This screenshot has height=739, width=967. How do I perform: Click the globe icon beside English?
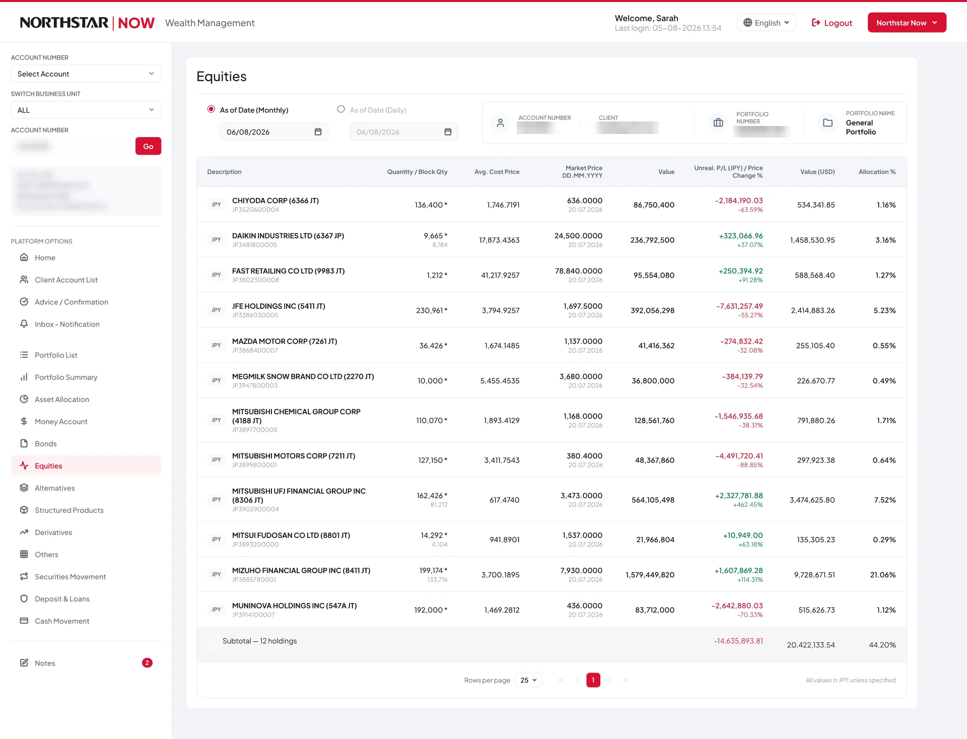747,23
